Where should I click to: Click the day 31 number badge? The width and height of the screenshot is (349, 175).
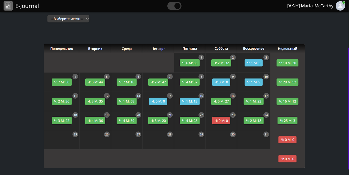266,134
